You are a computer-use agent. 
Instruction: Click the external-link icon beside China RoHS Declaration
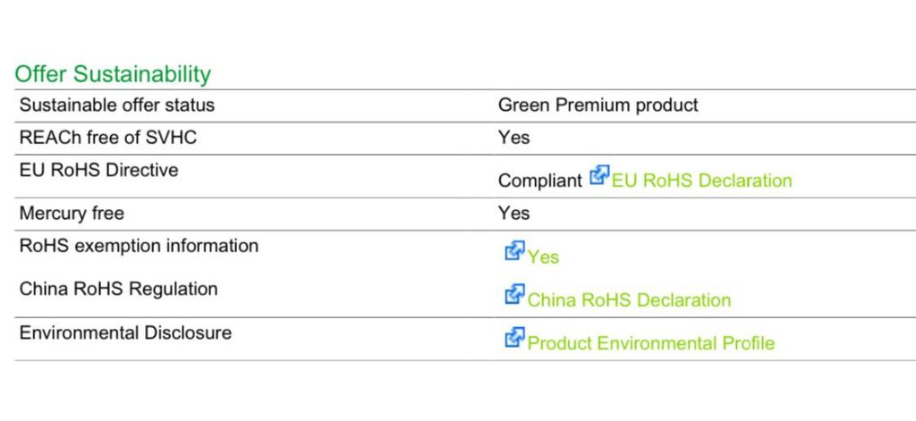(x=514, y=295)
